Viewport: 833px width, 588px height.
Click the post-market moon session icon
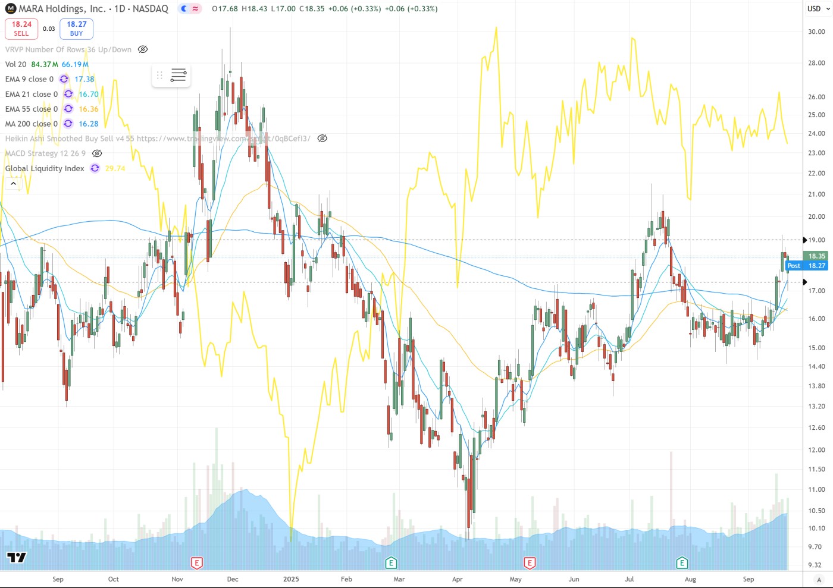184,9
